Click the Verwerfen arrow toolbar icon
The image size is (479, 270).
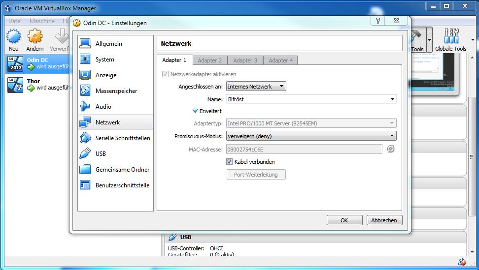(62, 36)
